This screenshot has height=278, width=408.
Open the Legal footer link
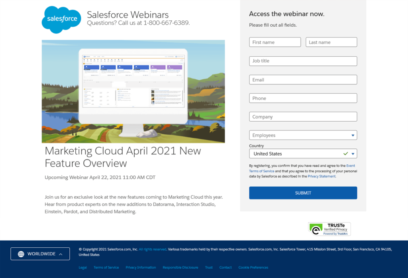[83, 268]
